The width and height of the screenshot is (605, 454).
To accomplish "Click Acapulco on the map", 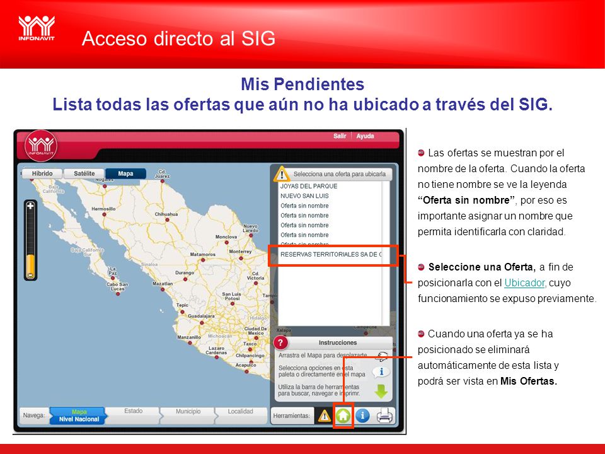I will pos(245,368).
